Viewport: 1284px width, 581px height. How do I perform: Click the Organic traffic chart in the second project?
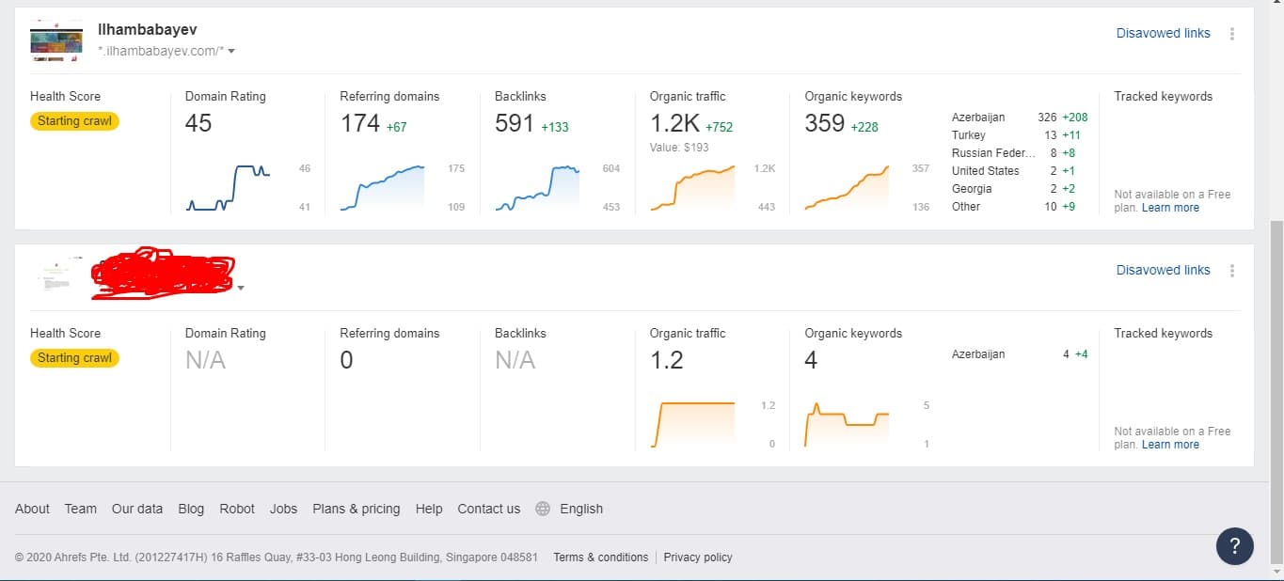click(692, 425)
